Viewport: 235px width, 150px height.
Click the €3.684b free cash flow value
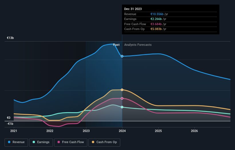click(156, 24)
